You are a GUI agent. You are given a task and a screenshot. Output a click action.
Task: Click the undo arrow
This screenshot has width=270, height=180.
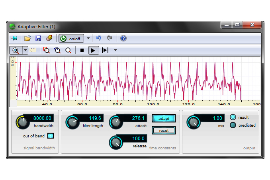(99, 38)
